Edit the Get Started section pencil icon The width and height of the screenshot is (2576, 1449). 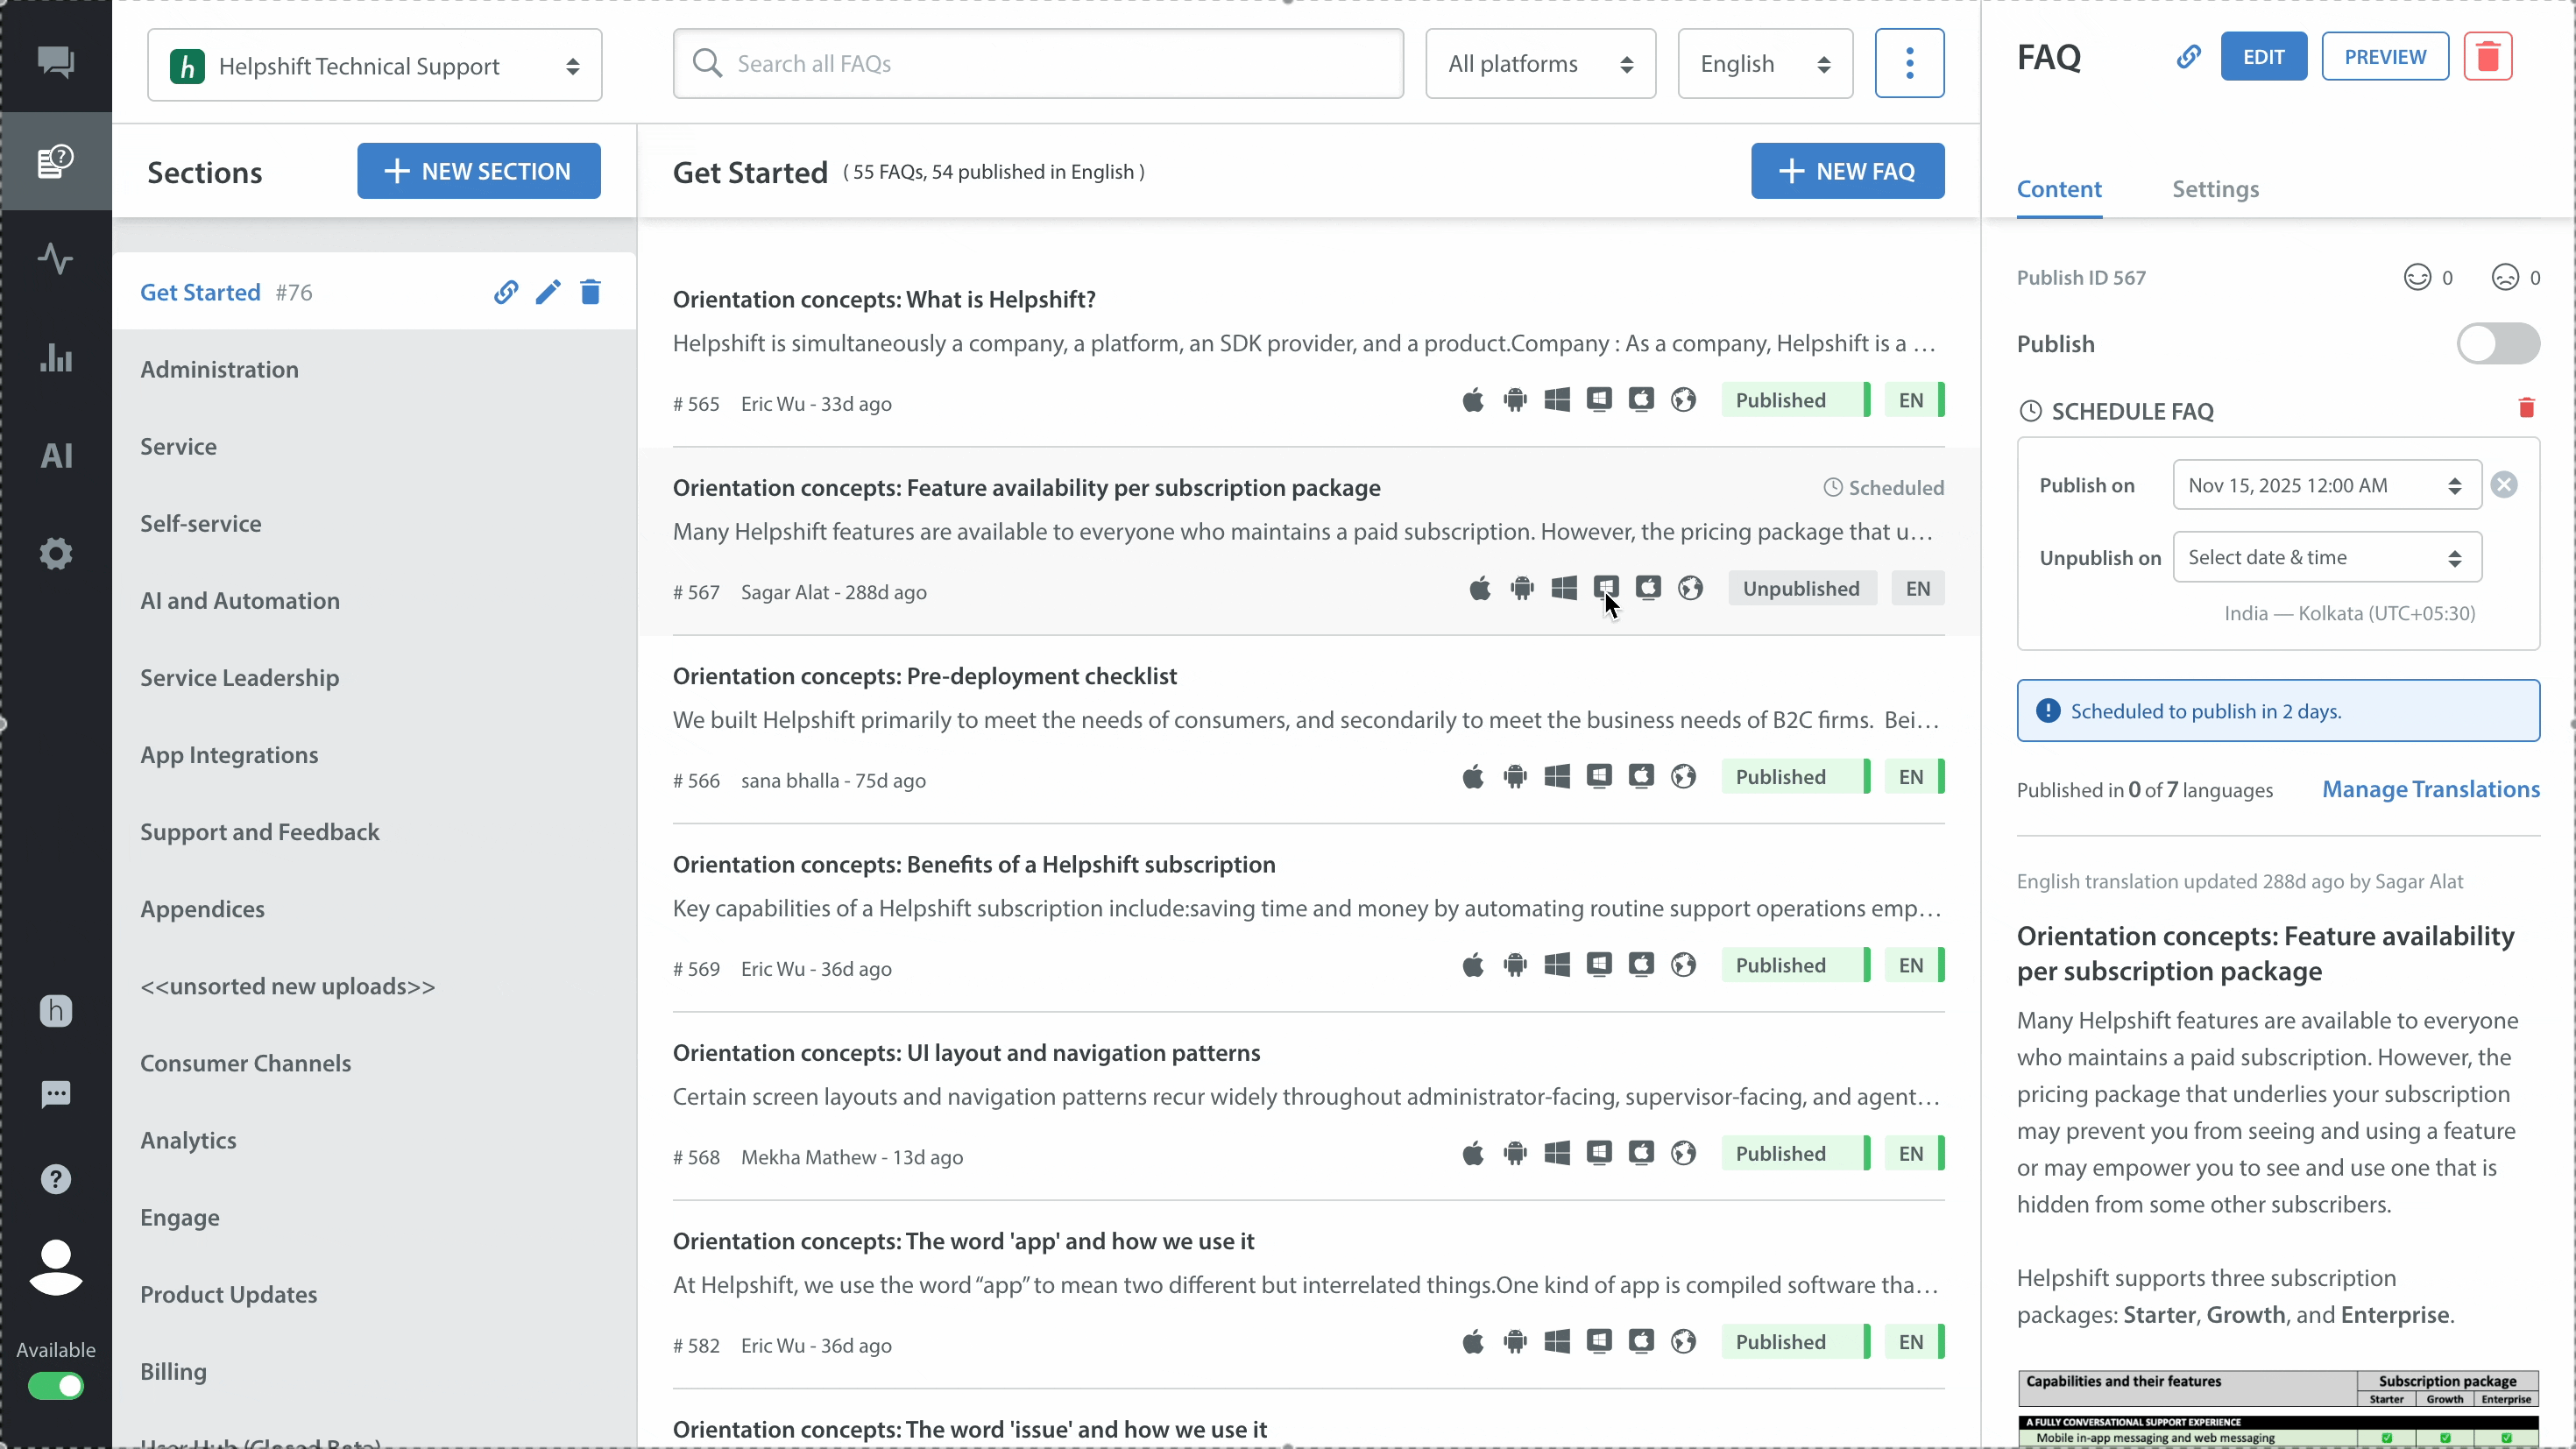[548, 292]
